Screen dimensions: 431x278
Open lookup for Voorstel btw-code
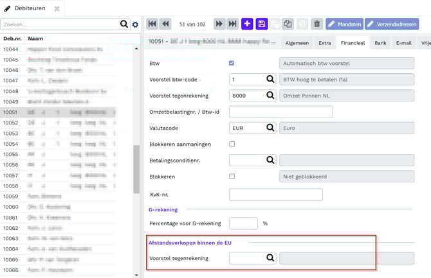pyautogui.click(x=271, y=79)
